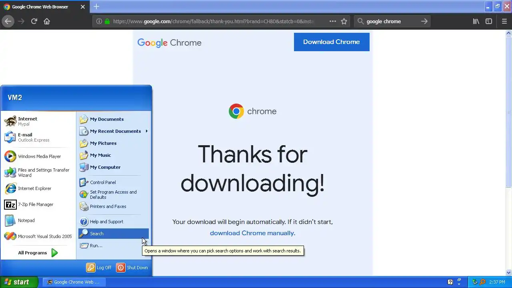Click the search box containing google chrome
The width and height of the screenshot is (512, 288).
point(392,21)
